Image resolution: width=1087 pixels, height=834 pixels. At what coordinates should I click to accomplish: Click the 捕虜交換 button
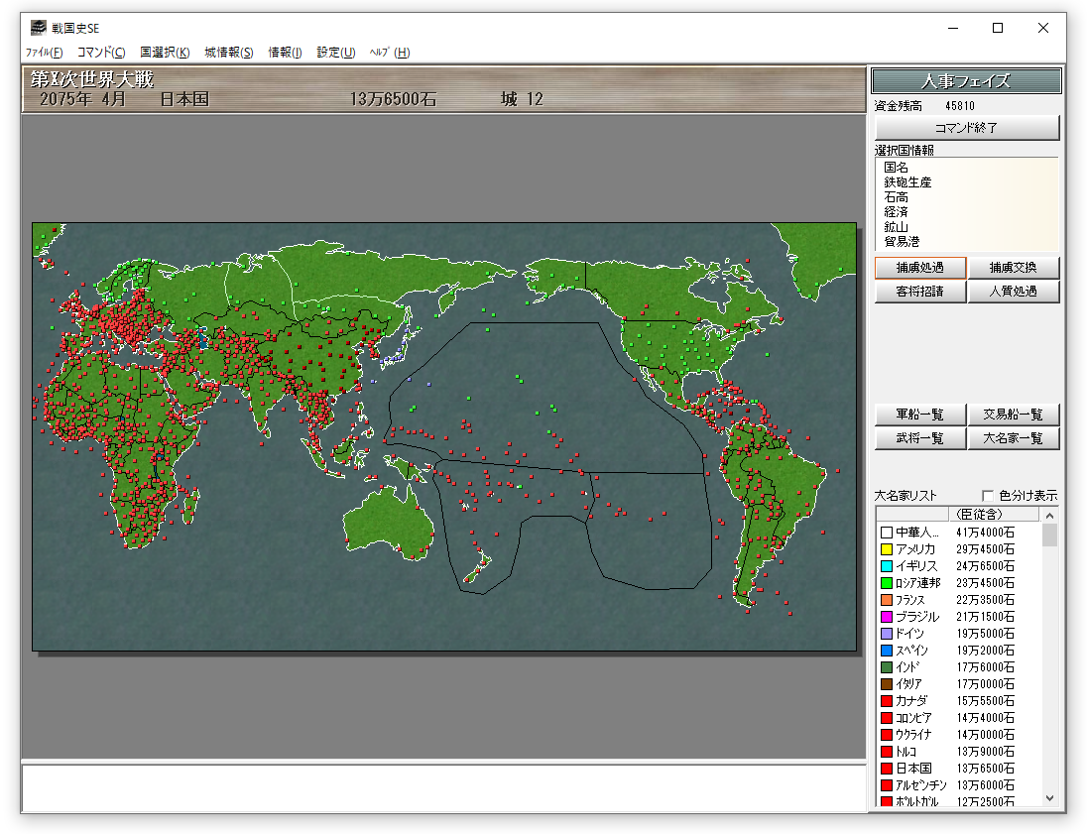click(1013, 268)
